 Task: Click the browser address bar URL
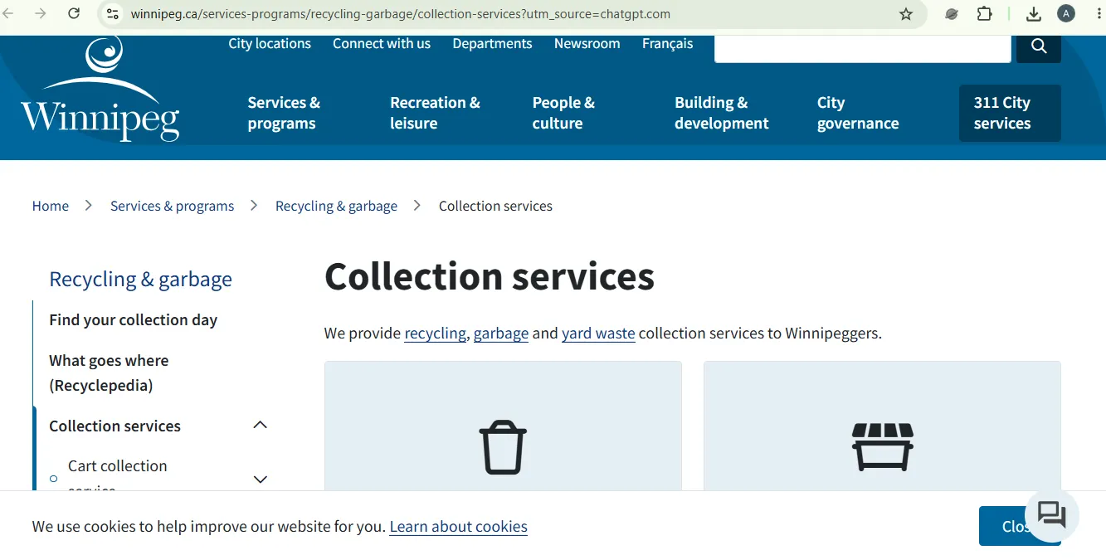[x=400, y=14]
